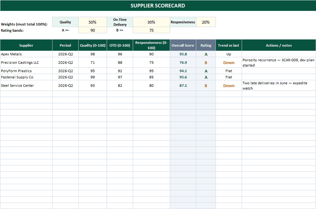Click the 'Two late deliveries in June' note
The width and height of the screenshot is (316, 209).
(279, 85)
